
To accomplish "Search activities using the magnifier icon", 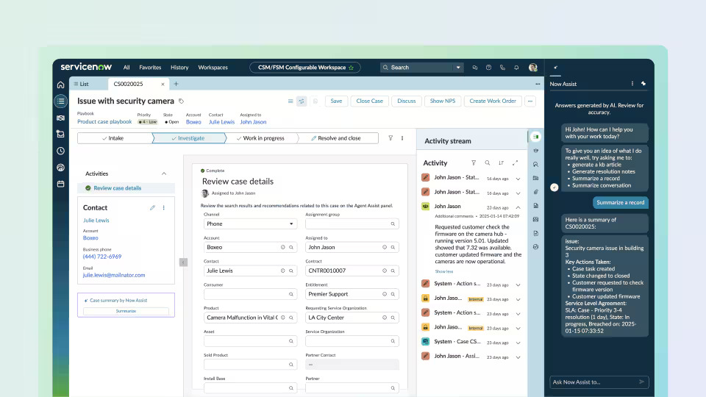I will pyautogui.click(x=488, y=163).
